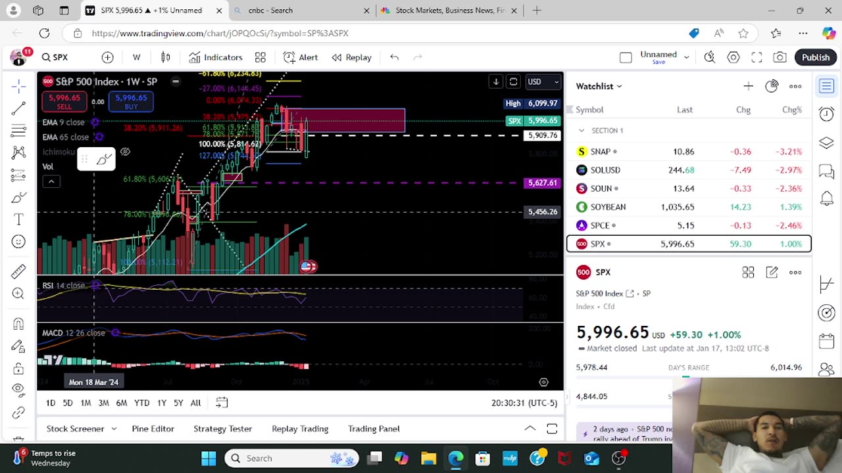Start bar Replay mode
Image resolution: width=842 pixels, height=473 pixels.
(351, 57)
